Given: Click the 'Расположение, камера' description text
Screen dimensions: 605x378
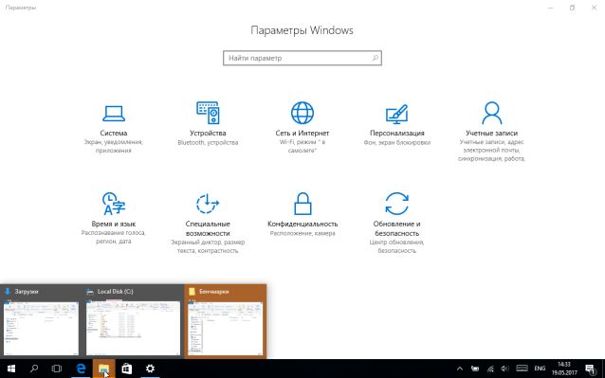Looking at the screenshot, I should [x=302, y=233].
